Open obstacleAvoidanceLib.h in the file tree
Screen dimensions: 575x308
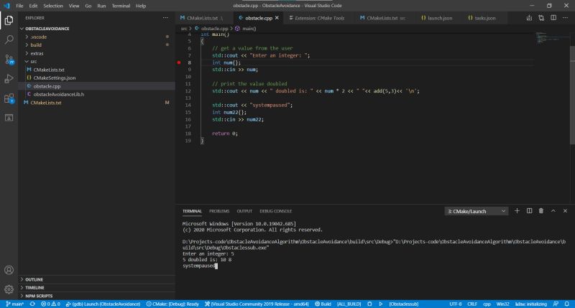coord(59,94)
